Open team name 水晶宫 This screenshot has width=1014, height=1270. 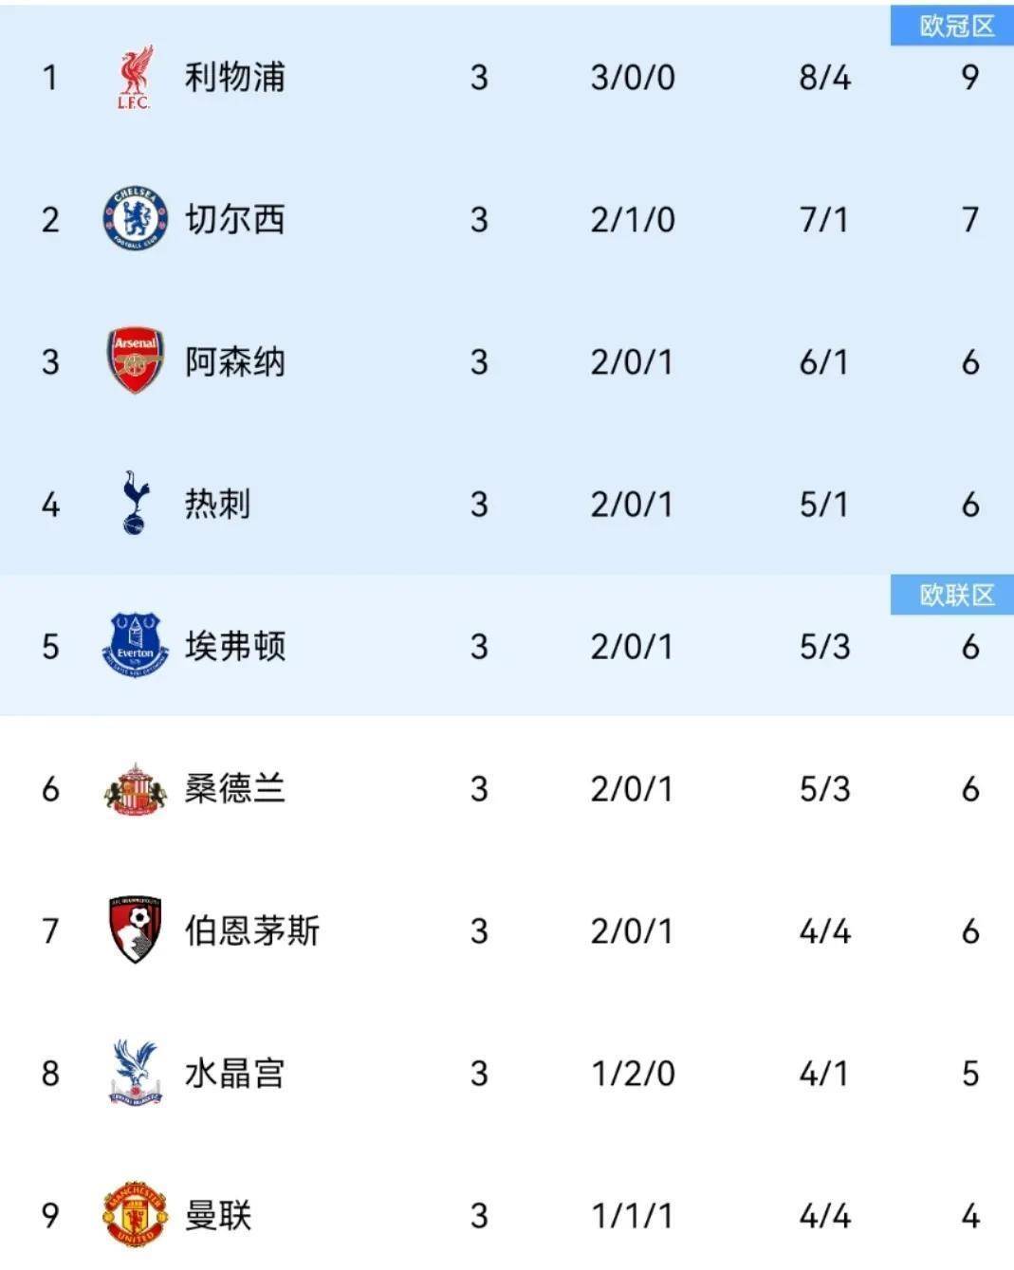pos(234,1073)
